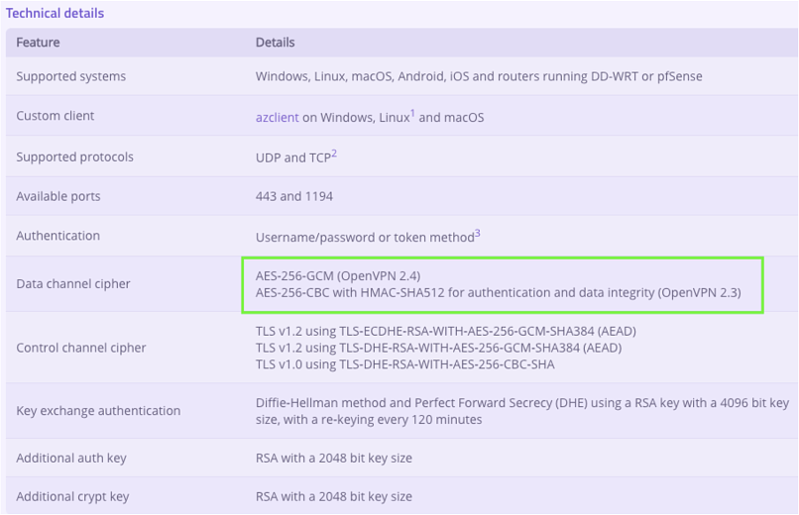Open the azclient link
The image size is (799, 515).
click(x=277, y=117)
